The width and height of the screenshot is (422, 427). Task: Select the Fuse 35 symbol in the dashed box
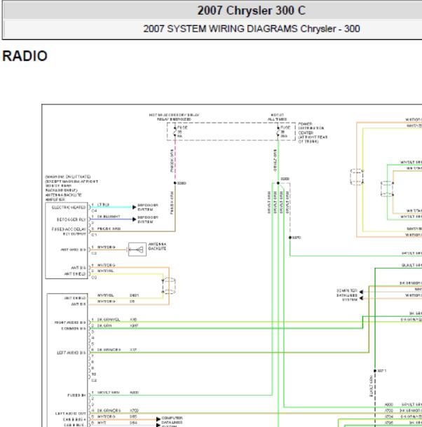[x=175, y=132]
